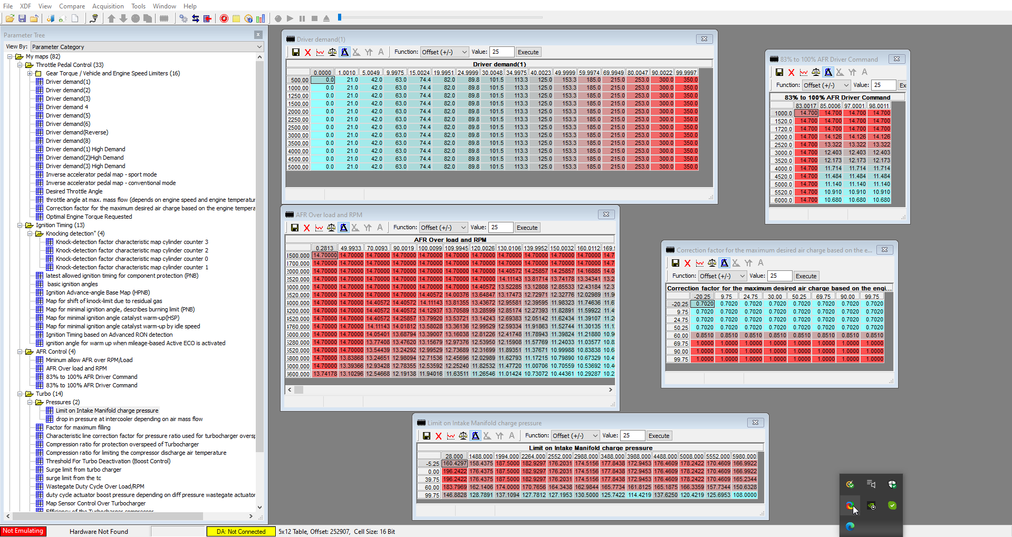Click the stop button in the main toolbar
The width and height of the screenshot is (1012, 537).
coord(314,18)
